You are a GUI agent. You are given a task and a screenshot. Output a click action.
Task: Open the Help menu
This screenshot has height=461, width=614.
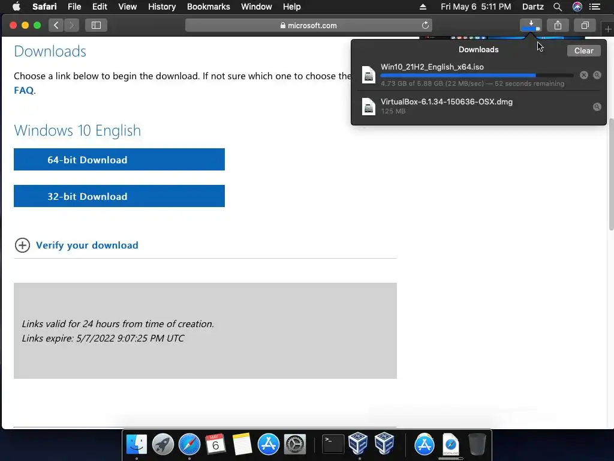click(292, 7)
